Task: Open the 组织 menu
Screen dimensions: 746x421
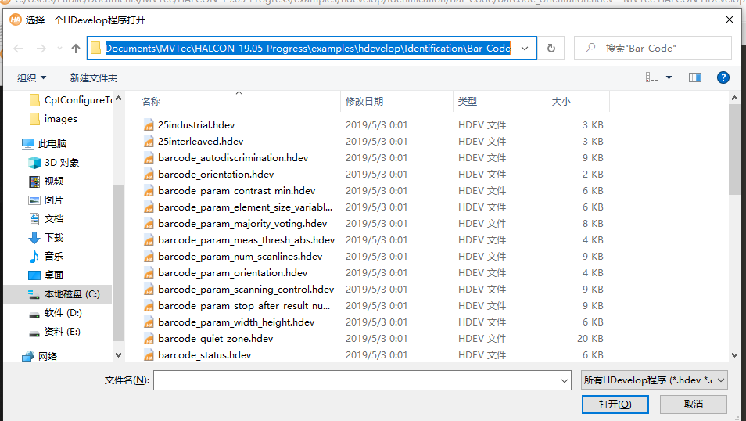Action: tap(31, 77)
